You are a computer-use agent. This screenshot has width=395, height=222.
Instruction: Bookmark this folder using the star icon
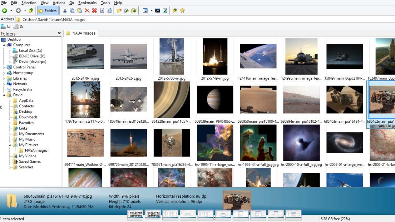(x=175, y=10)
